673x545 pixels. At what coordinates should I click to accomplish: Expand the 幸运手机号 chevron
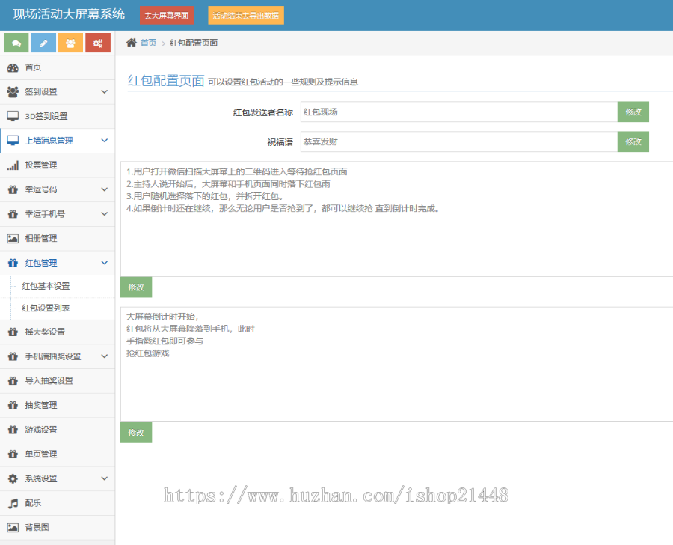[104, 214]
